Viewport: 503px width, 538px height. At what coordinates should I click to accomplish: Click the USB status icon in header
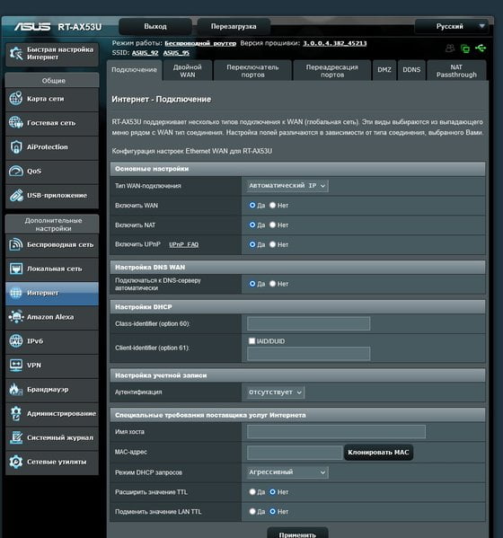point(481,48)
